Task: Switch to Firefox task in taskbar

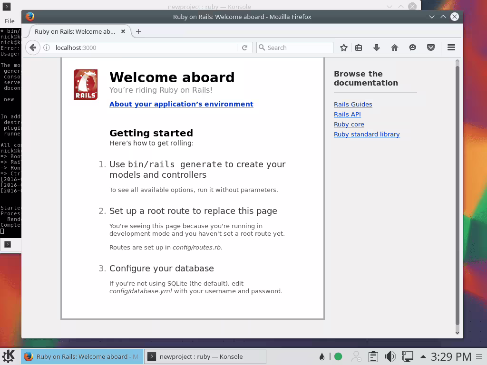Action: coord(82,356)
